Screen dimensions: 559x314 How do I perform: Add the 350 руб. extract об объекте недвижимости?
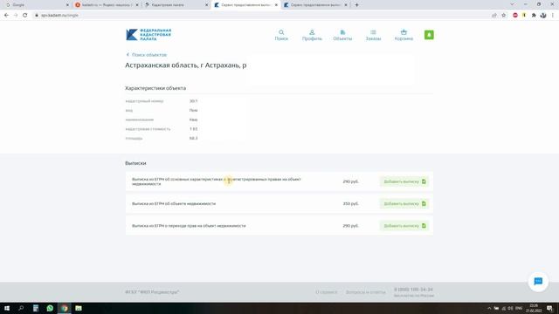coord(404,203)
